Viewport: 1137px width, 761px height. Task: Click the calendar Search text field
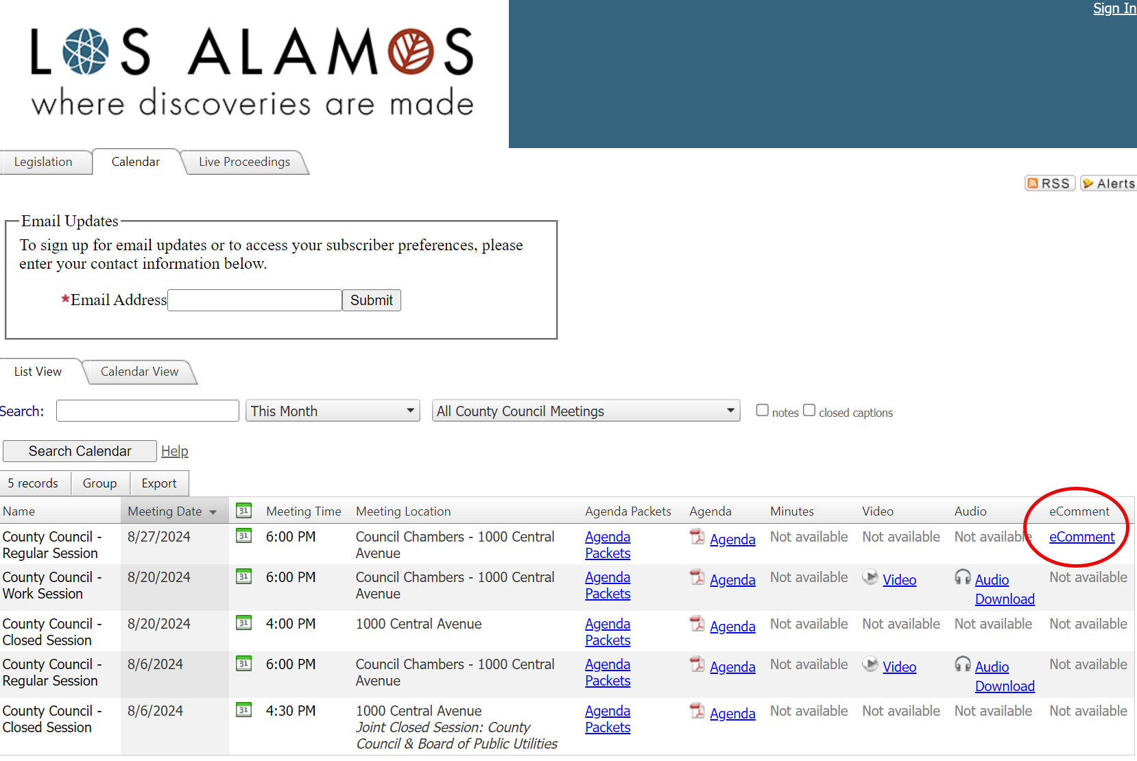pyautogui.click(x=147, y=411)
